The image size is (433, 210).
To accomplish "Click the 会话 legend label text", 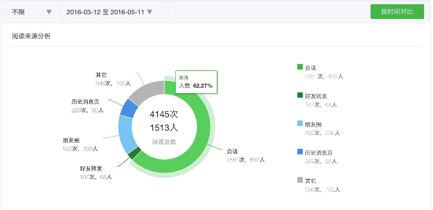I will pos(311,67).
